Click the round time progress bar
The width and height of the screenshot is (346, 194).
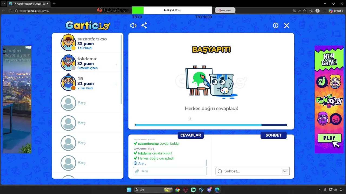(211, 125)
